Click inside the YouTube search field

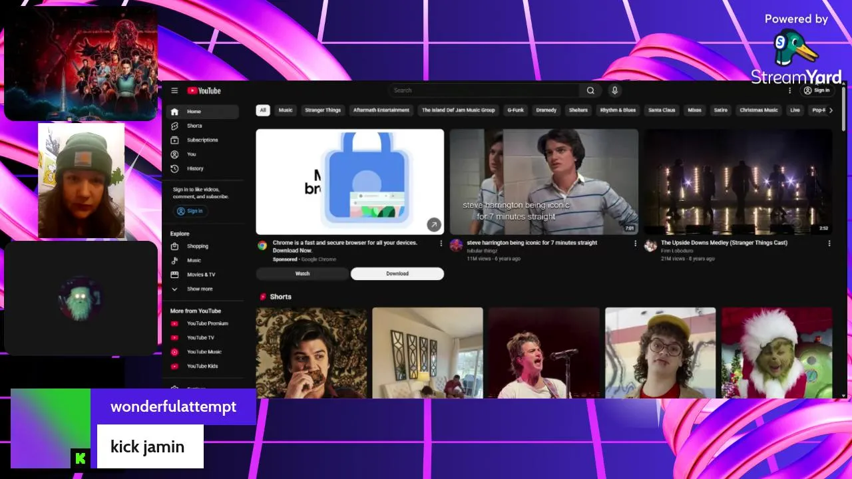(x=485, y=90)
